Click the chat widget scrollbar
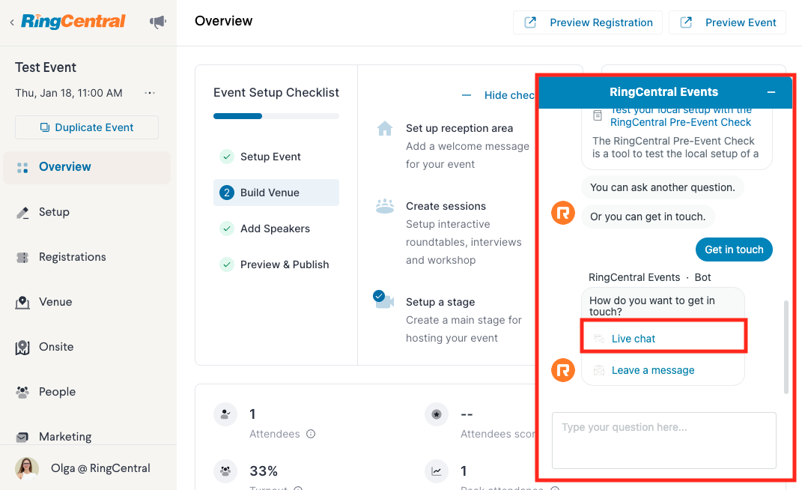The height and width of the screenshot is (490, 802). pos(786,347)
